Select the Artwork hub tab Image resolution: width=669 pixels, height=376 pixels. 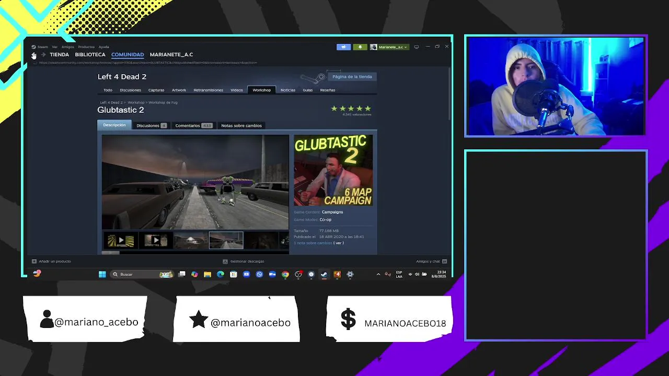(x=179, y=90)
